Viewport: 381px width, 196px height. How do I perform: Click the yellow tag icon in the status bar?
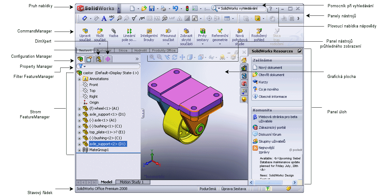288,188
